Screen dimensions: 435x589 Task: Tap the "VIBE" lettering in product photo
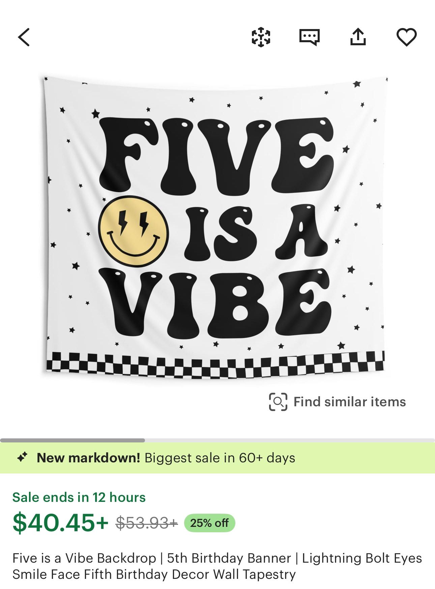[215, 303]
